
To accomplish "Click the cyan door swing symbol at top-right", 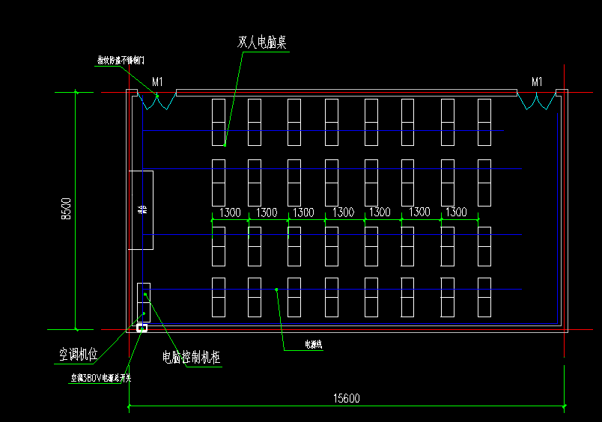I will click(x=536, y=103).
